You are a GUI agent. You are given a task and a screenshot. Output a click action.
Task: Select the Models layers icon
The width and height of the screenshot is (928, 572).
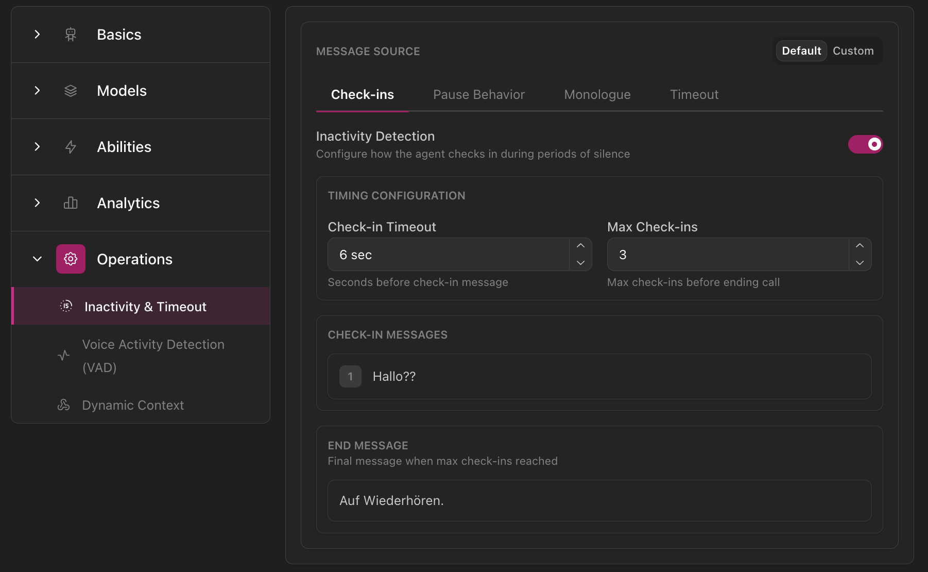tap(70, 91)
